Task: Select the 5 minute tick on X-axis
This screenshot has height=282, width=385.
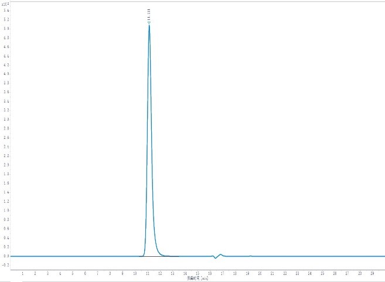Action: click(x=73, y=273)
